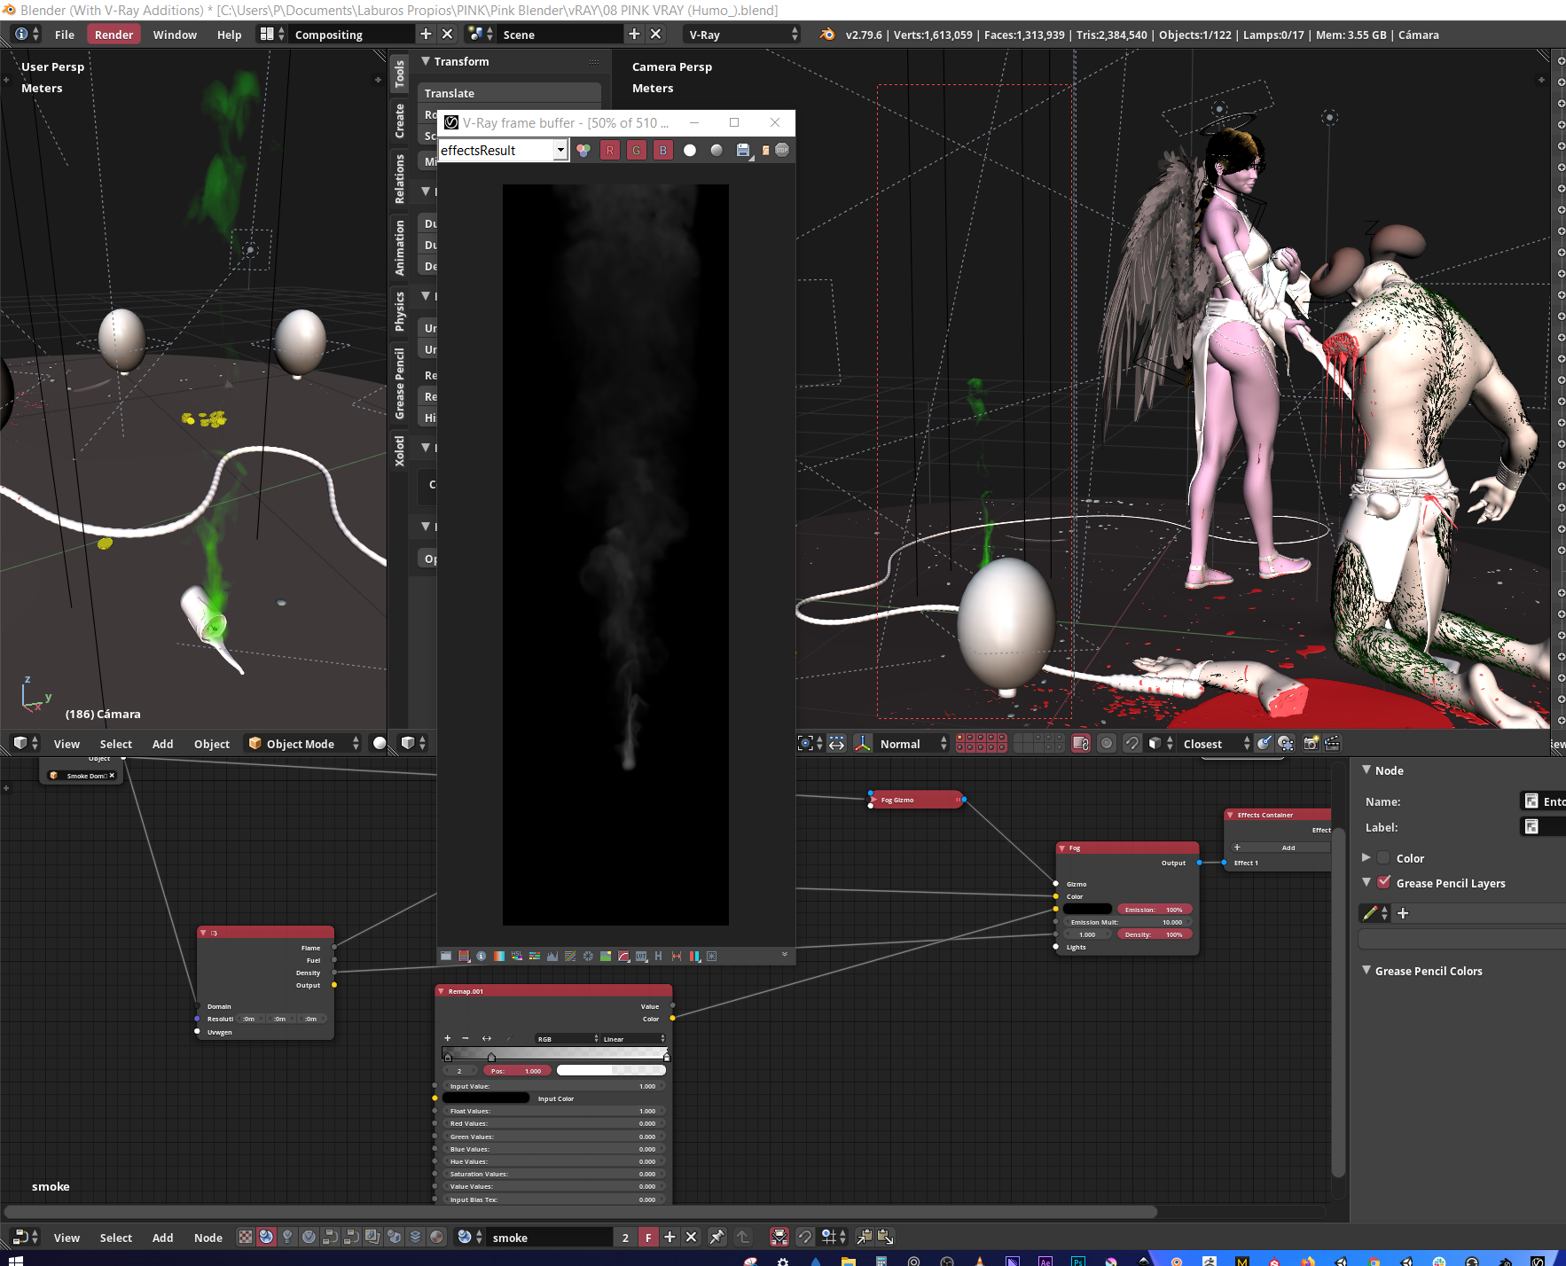The height and width of the screenshot is (1266, 1566).
Task: Click the Fog node color swatch
Action: click(x=1087, y=909)
